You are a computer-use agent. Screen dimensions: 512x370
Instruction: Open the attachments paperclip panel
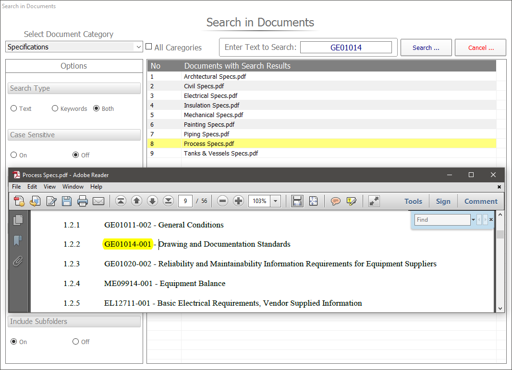(x=18, y=262)
